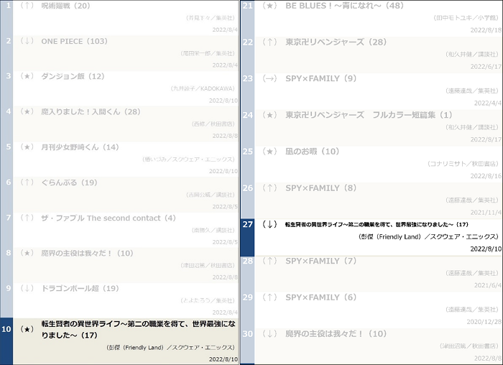Select 東京卍リベンジャーズ（28）title
Image resolution: width=503 pixels, height=365 pixels.
click(336, 42)
